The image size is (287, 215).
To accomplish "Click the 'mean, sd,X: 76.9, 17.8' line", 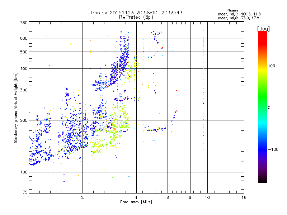I will pos(239,18).
